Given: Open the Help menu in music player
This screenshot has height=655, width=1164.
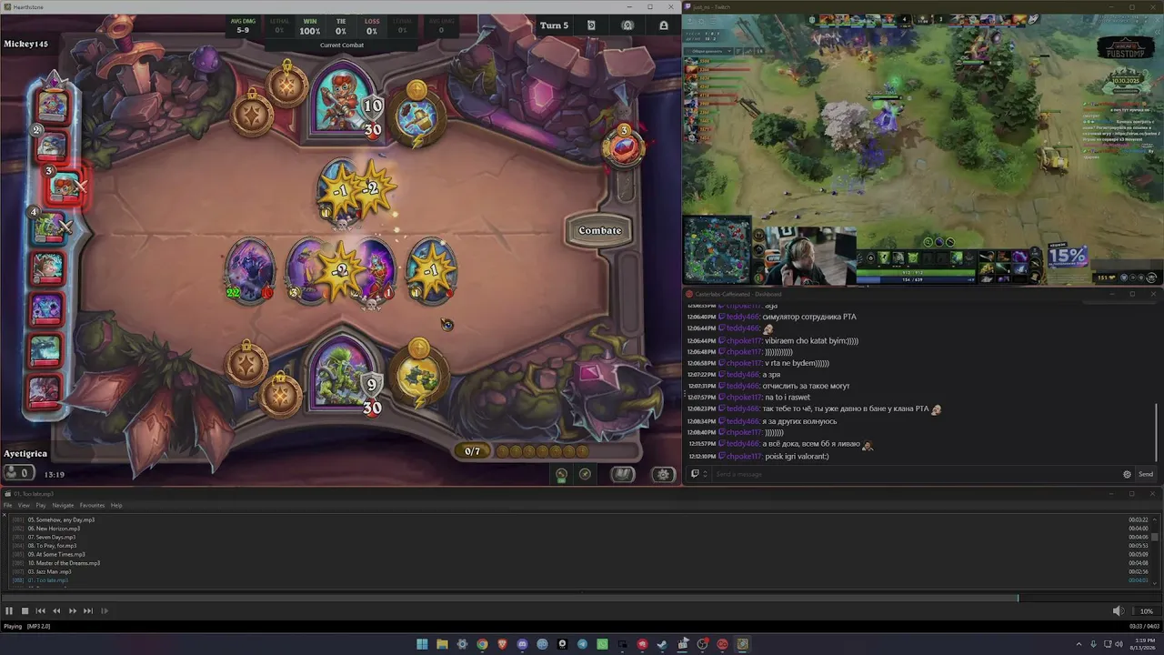Looking at the screenshot, I should pos(116,505).
